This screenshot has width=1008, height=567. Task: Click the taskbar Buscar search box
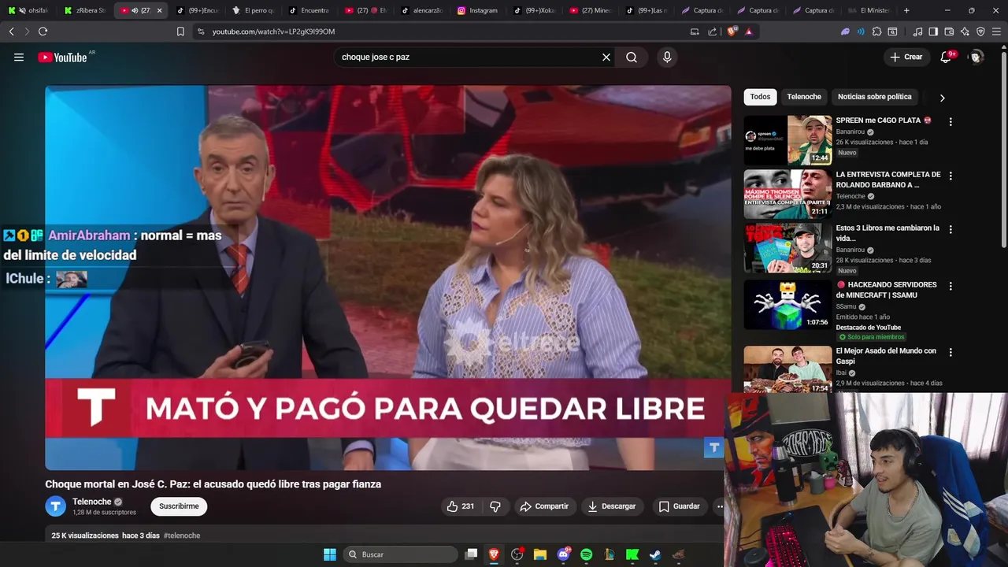401,554
